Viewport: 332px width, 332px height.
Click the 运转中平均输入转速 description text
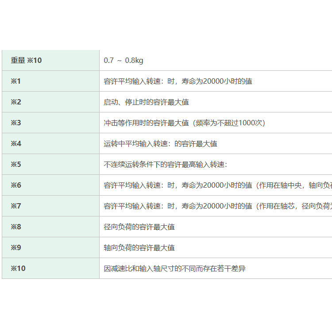(x=160, y=143)
